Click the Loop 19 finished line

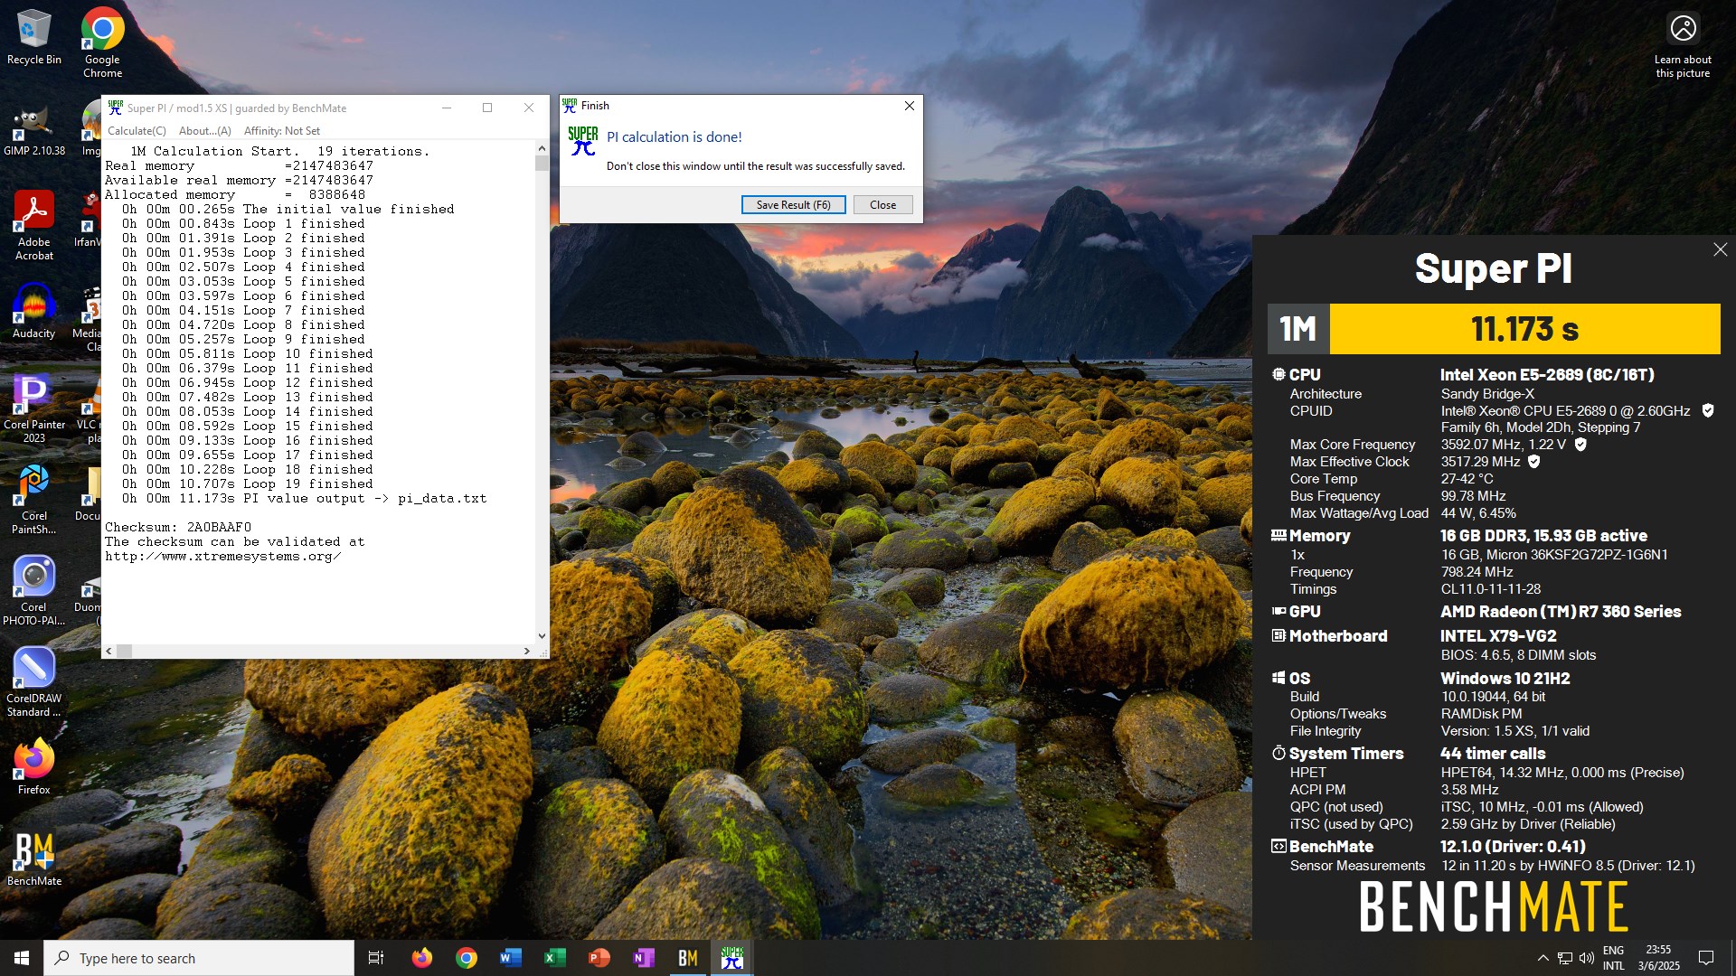(248, 483)
